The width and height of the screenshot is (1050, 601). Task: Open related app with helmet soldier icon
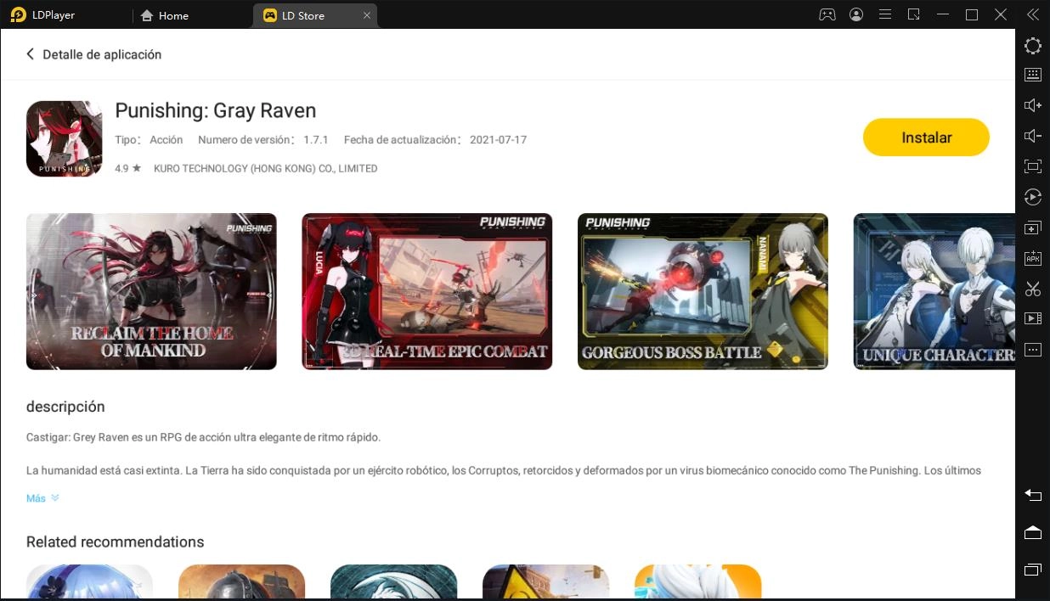tap(241, 582)
